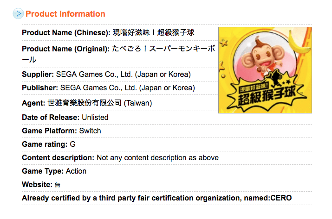This screenshot has width=332, height=219.
Task: Click the Game rating value G
Action: pos(73,144)
